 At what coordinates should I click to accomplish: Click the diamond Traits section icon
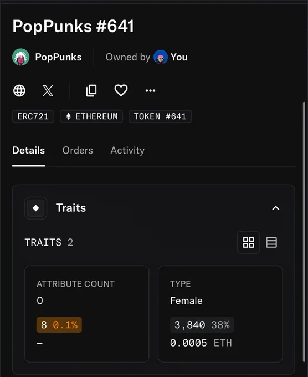point(36,208)
